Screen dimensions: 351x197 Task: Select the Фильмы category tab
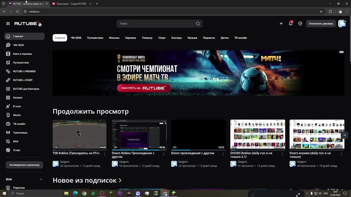pos(114,38)
